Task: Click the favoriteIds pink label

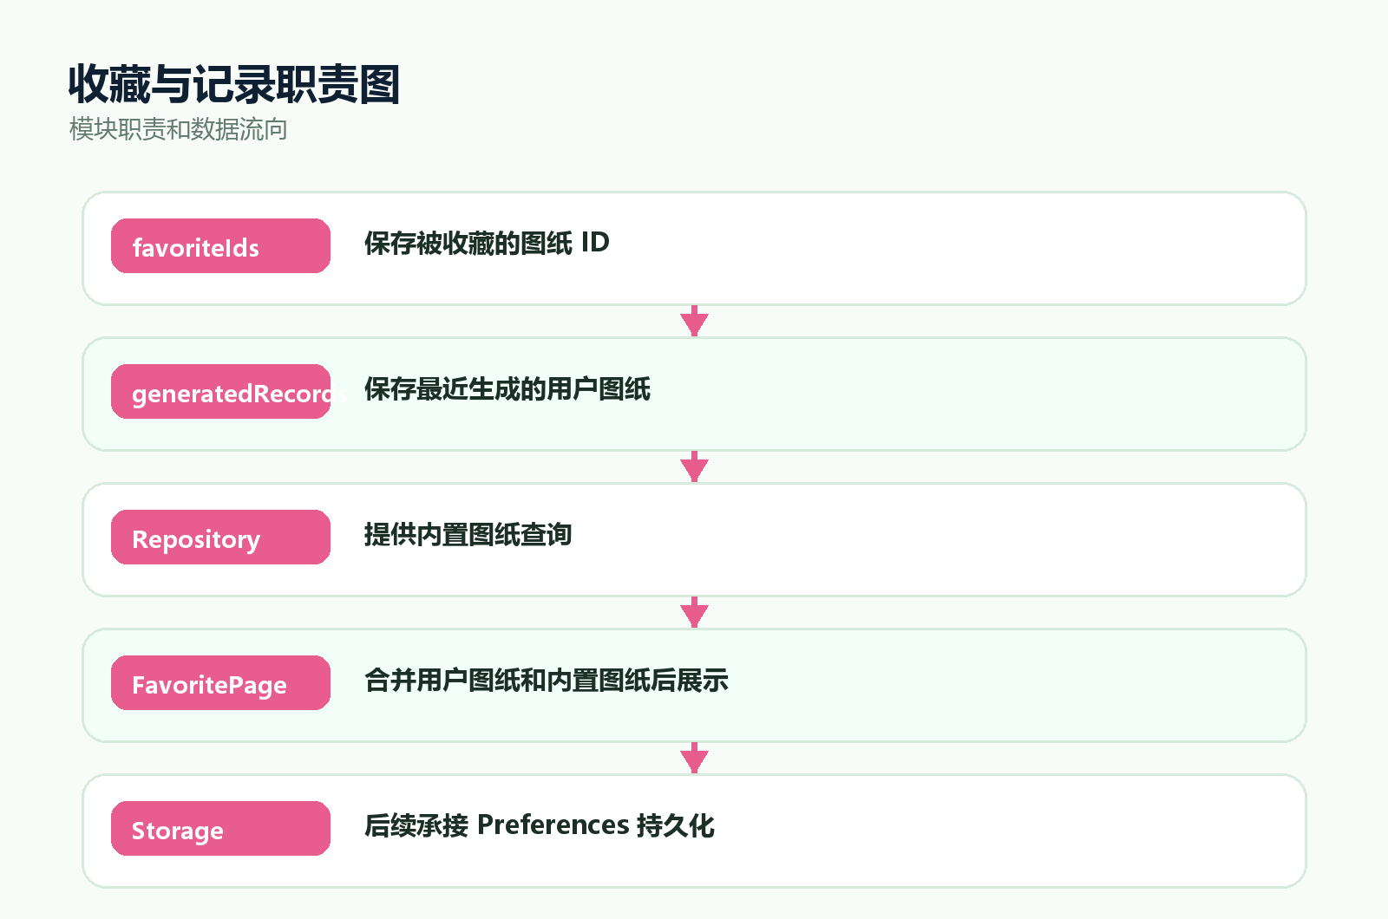Action: point(220,246)
